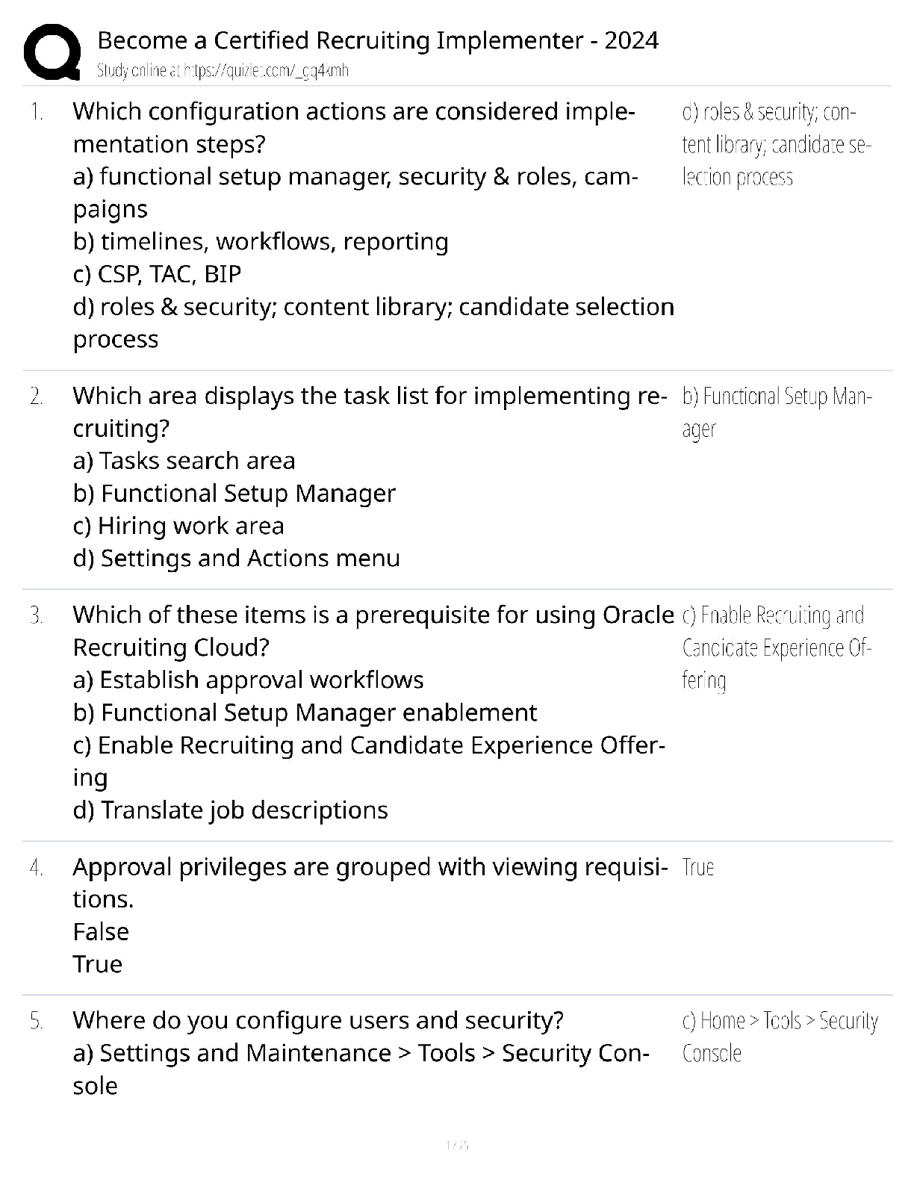Choose 'b) Functional Setup Manager enablement' option
The width and height of the screenshot is (914, 1183).
click(x=305, y=712)
